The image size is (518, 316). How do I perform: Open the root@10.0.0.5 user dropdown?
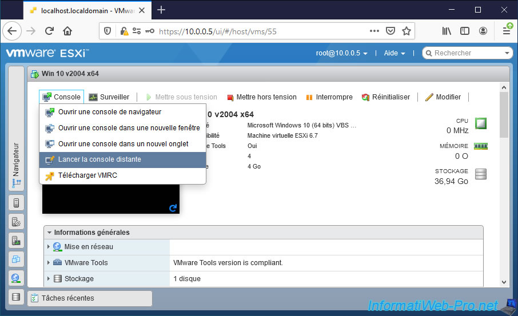[341, 53]
